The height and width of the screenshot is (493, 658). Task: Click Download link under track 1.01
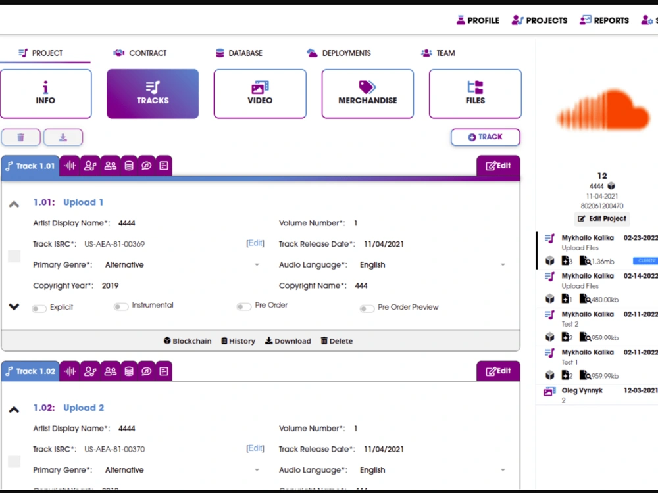click(x=288, y=340)
